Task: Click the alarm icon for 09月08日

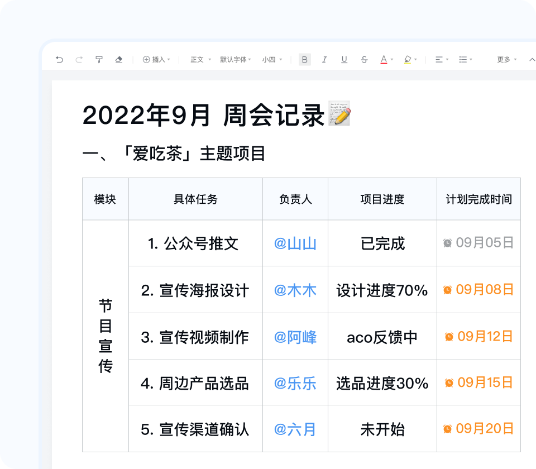Action: coord(447,290)
